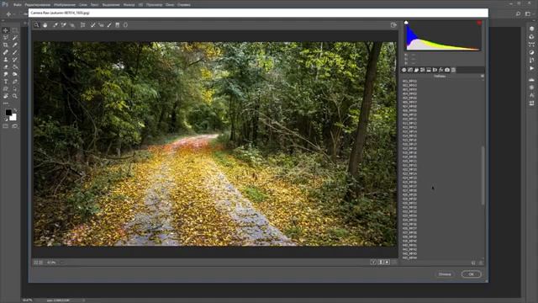Image resolution: width=538 pixels, height=303 pixels.
Task: Open the Actions panel play icon
Action: [531, 68]
